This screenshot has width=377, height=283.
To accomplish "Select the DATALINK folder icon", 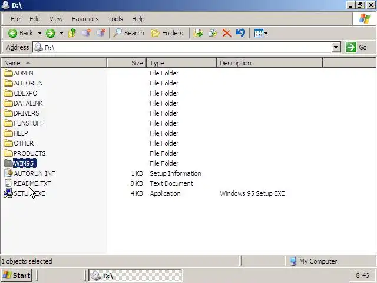I will click(x=8, y=103).
